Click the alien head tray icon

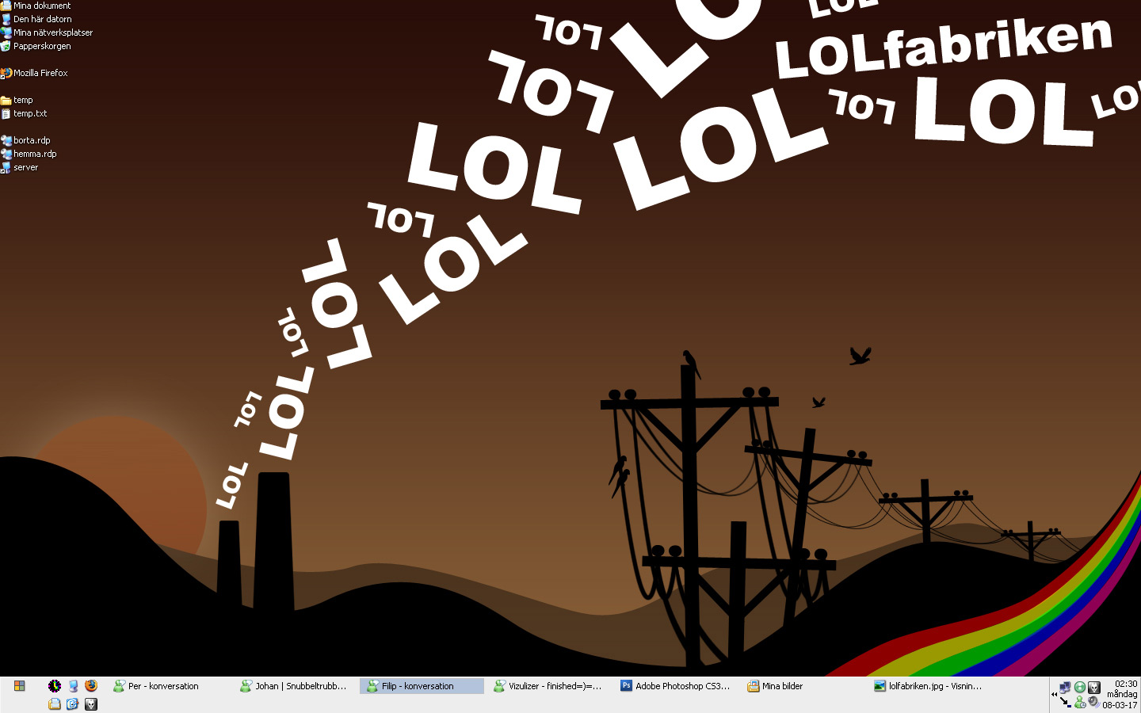pos(1094,687)
